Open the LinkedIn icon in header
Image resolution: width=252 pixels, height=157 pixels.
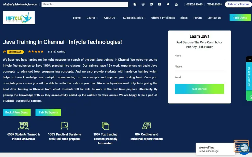coord(152,4)
